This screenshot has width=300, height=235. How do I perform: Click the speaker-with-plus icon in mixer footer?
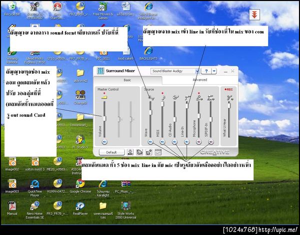149,152
